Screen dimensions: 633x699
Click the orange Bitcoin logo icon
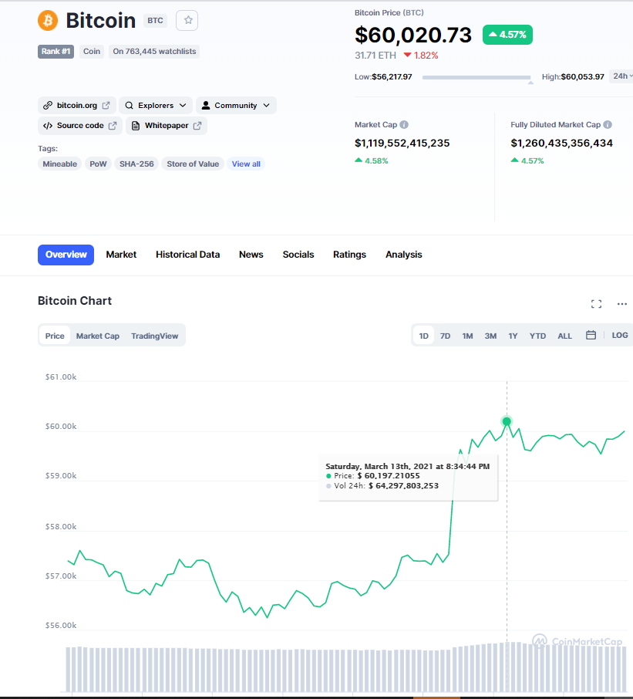pyautogui.click(x=48, y=21)
